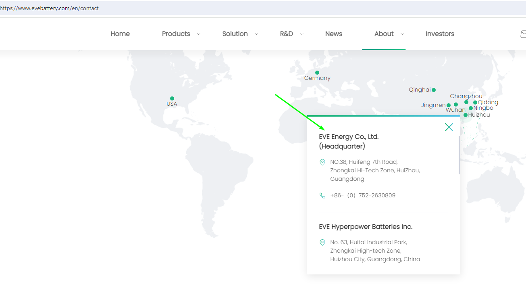Click the popup's vertical scrollbar thumb

click(x=459, y=155)
